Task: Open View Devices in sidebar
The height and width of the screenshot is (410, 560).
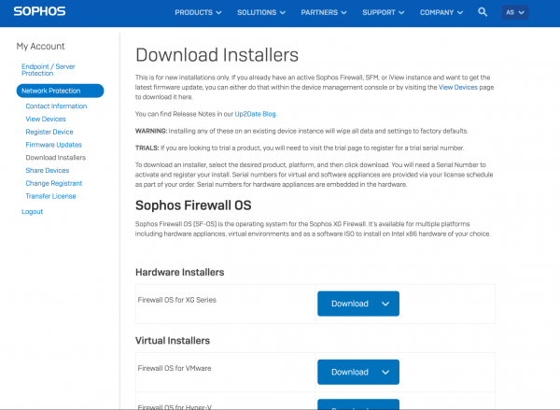Action: (46, 120)
